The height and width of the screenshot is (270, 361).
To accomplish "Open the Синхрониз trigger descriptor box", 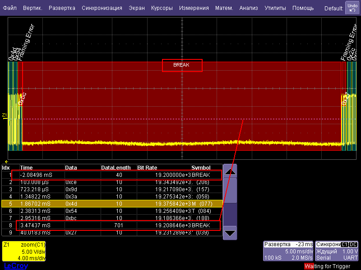I will point(337,252).
